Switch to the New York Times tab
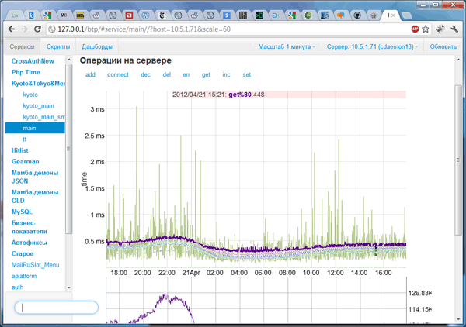Screen dimensions: 466x327 [162, 15]
